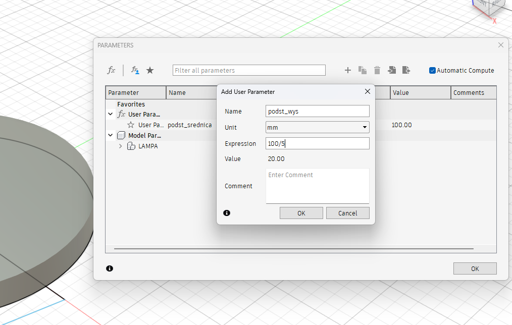Expand the LAMPA tree node
Viewport: 512px width, 325px height.
[x=120, y=146]
